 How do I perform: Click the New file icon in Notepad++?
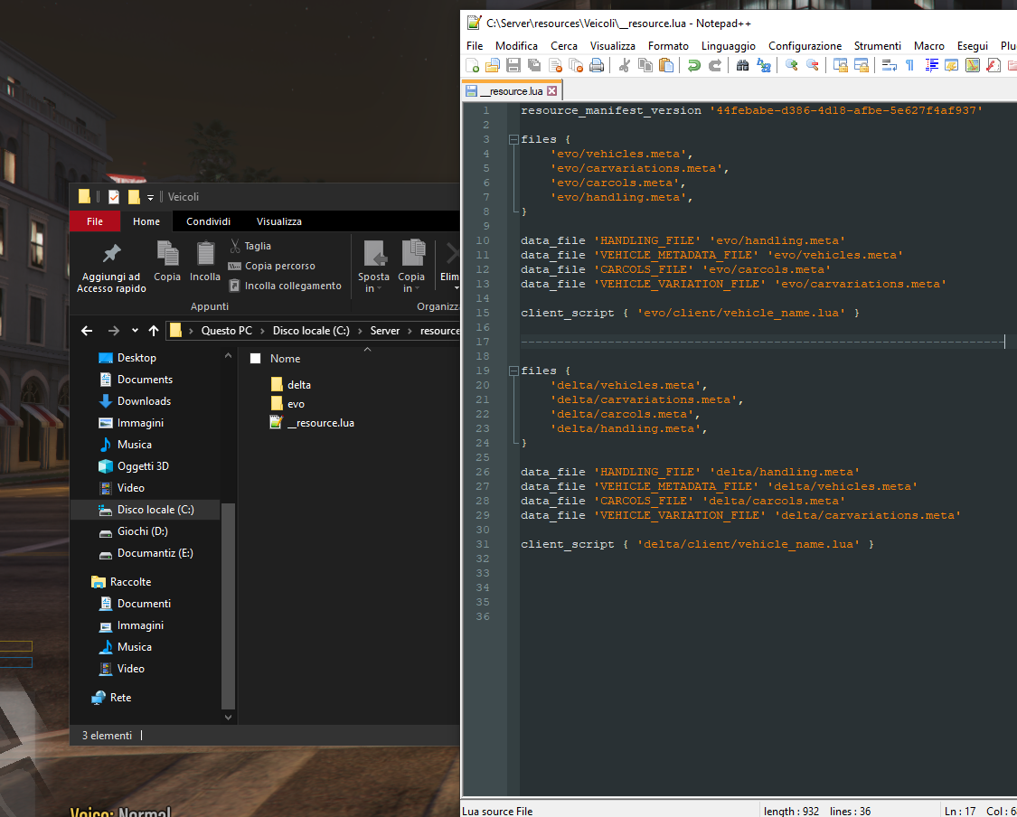(472, 65)
